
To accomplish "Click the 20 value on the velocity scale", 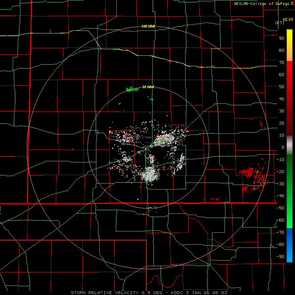I will coord(282,123).
